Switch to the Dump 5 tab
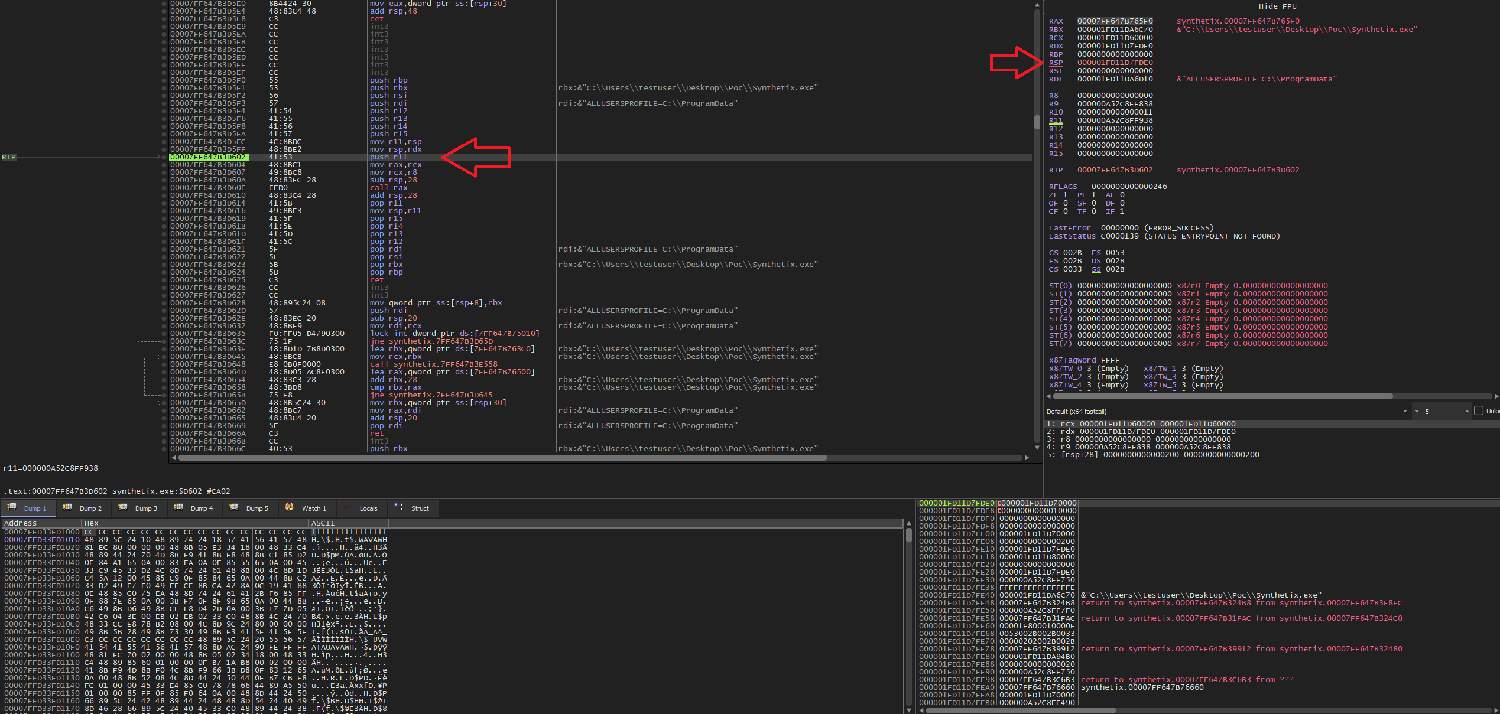Viewport: 1500px width, 714px height. [x=249, y=508]
